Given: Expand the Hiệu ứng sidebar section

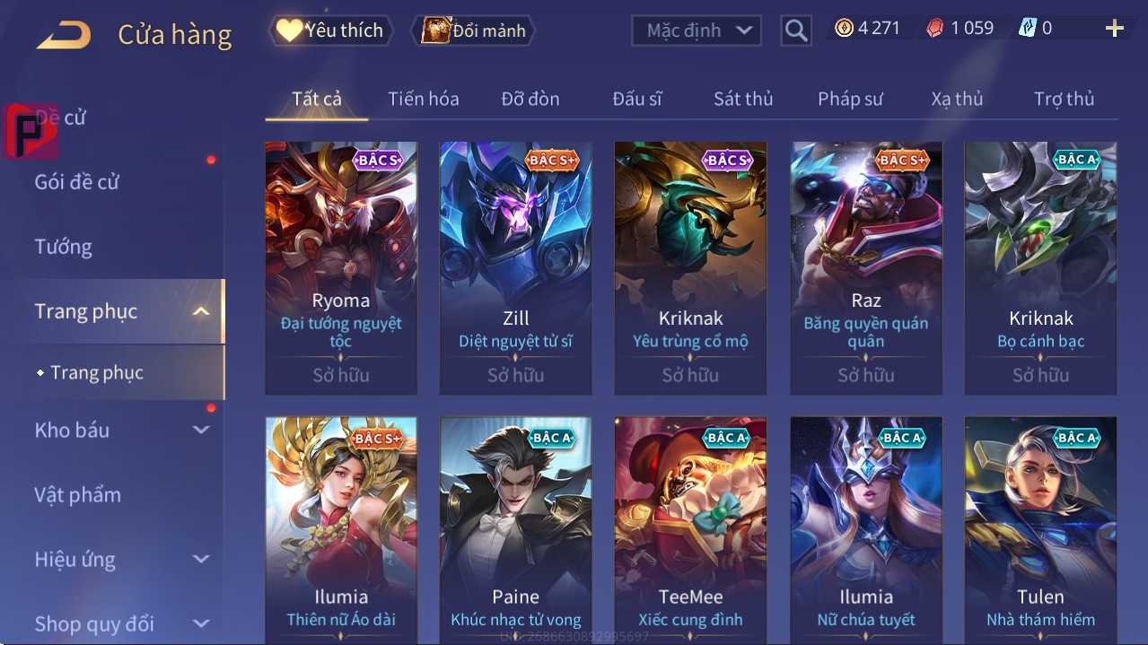Looking at the screenshot, I should coord(201,559).
